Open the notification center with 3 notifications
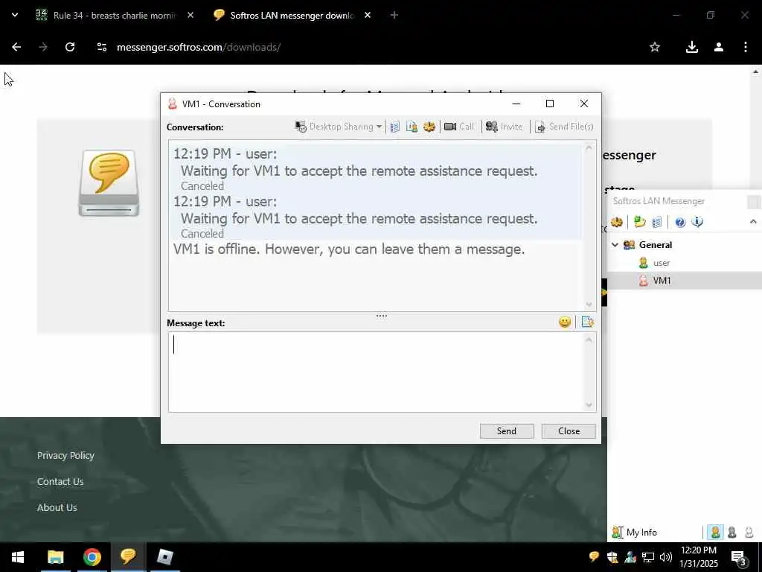The width and height of the screenshot is (762, 572). click(x=738, y=557)
